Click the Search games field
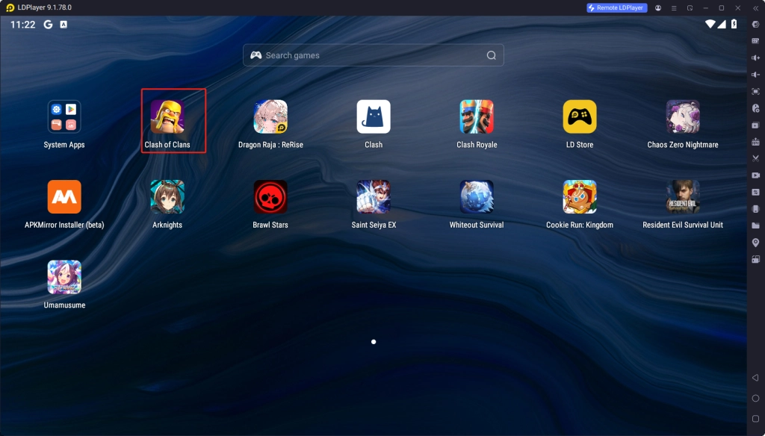765x436 pixels. [x=373, y=54]
